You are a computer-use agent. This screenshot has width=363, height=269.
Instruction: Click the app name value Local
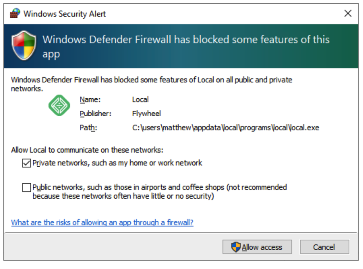(x=140, y=100)
